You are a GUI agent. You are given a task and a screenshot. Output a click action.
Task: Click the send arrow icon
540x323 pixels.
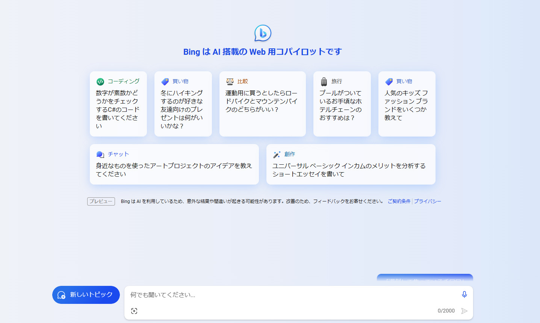tap(464, 311)
